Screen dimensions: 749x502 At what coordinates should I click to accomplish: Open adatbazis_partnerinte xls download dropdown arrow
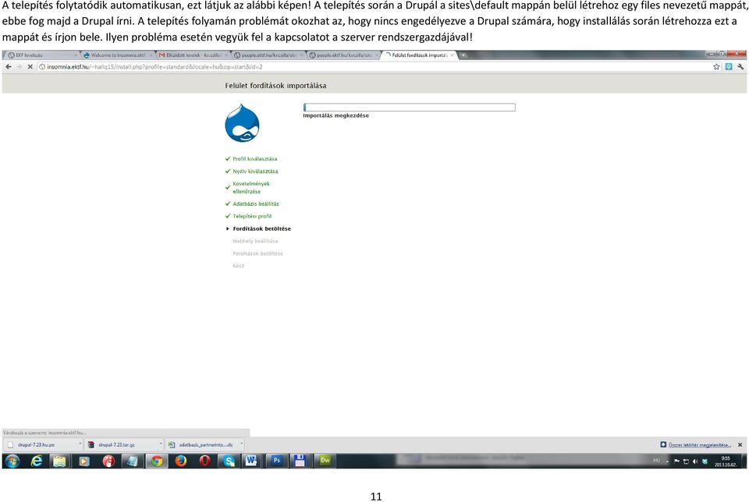pyautogui.click(x=241, y=444)
